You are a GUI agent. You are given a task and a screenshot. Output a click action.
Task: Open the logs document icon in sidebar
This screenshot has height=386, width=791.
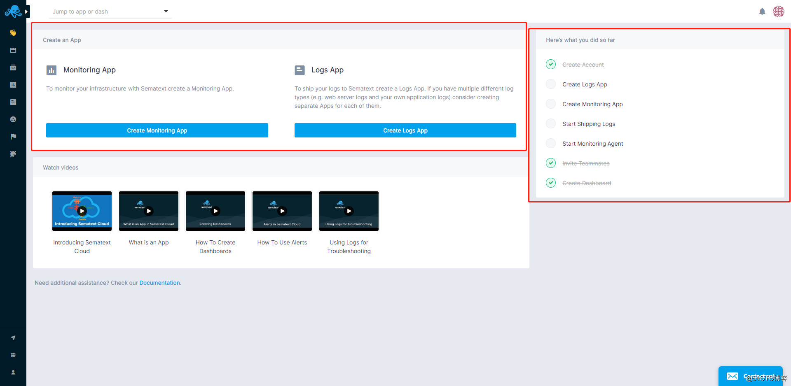click(13, 102)
